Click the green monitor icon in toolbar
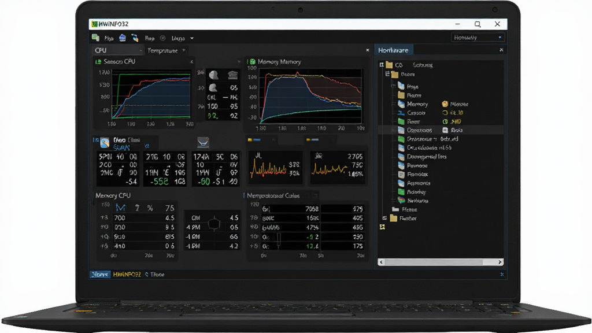 click(95, 38)
